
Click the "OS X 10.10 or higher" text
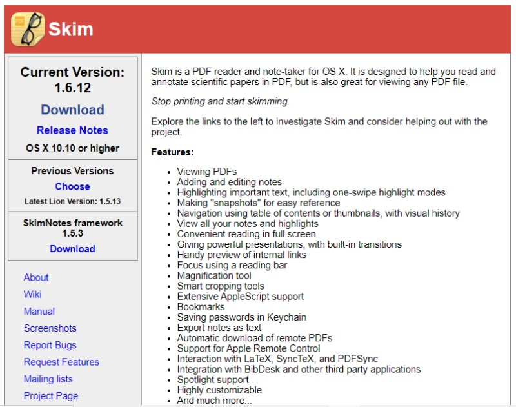[x=72, y=148]
